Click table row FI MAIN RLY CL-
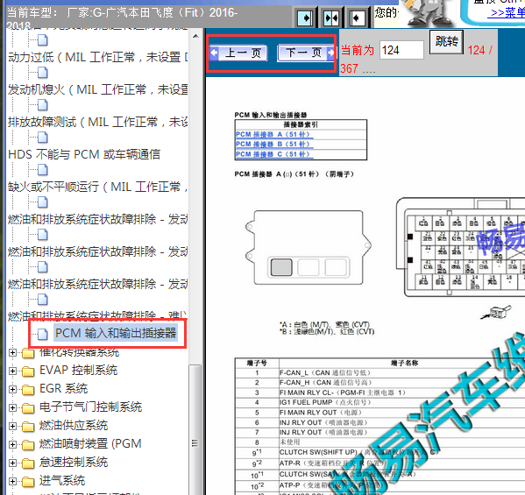525x495 pixels. click(380, 392)
